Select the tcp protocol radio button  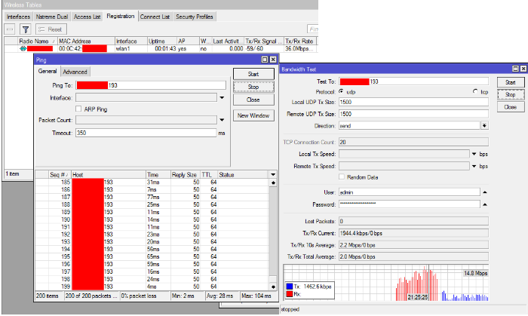coord(475,91)
